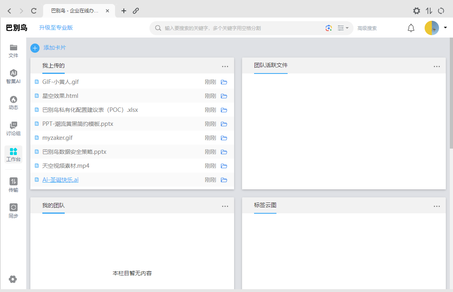Image resolution: width=453 pixels, height=292 pixels.
Task: Open file 巴别鸟私有化配置建议表（POC）.xlsx
Action: click(x=90, y=110)
